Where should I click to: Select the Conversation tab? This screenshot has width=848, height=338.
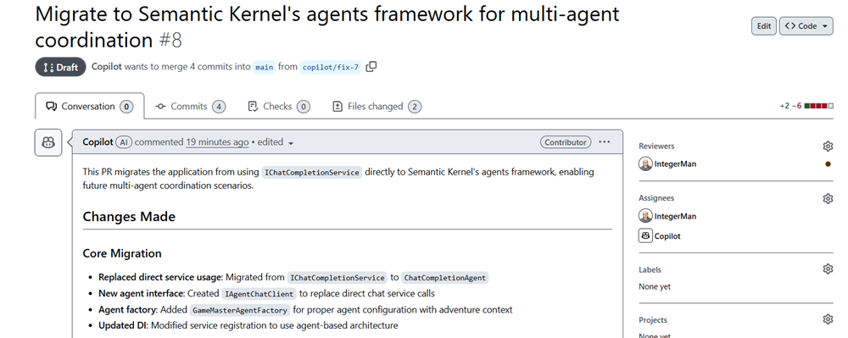click(x=90, y=107)
